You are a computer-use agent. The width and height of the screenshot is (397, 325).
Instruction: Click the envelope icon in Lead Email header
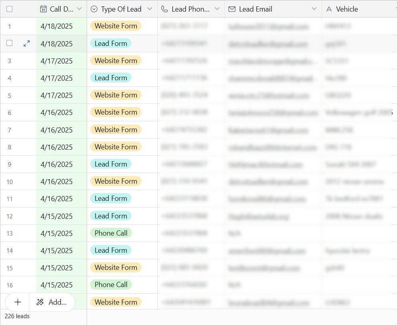[232, 9]
